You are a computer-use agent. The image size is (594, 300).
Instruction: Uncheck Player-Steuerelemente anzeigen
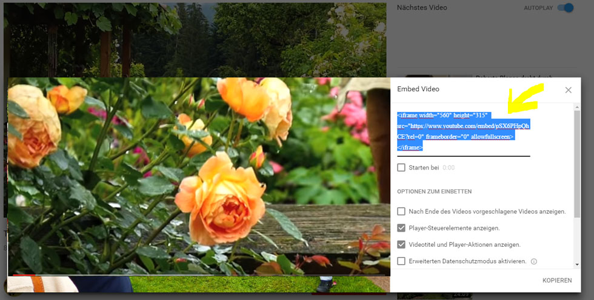[x=401, y=228]
